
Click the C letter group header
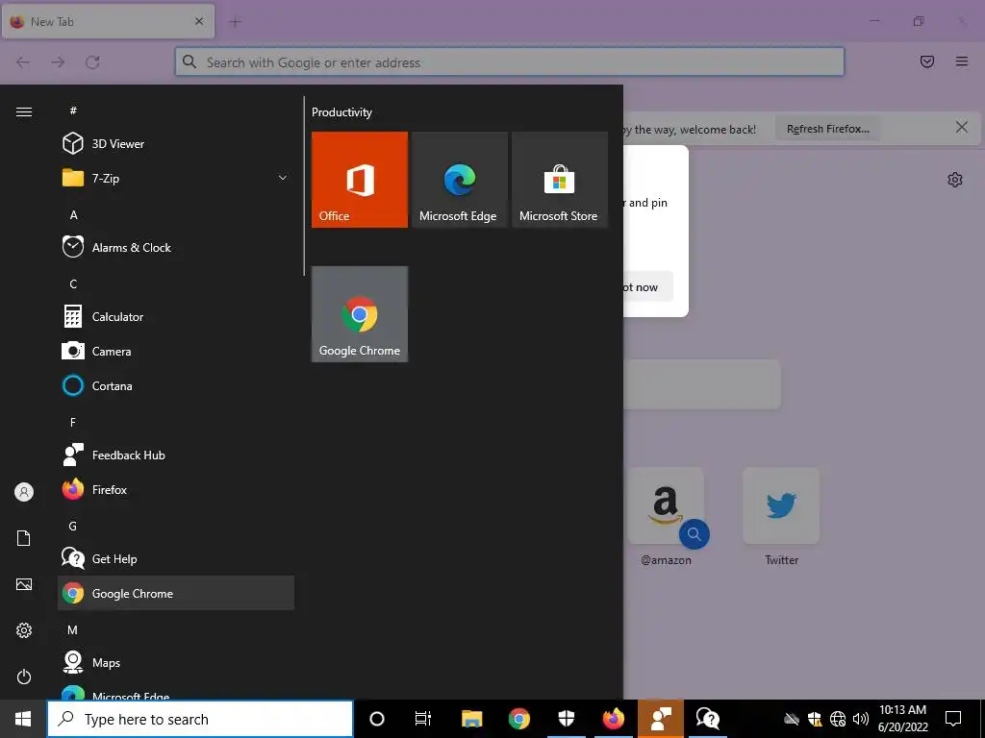pos(73,283)
